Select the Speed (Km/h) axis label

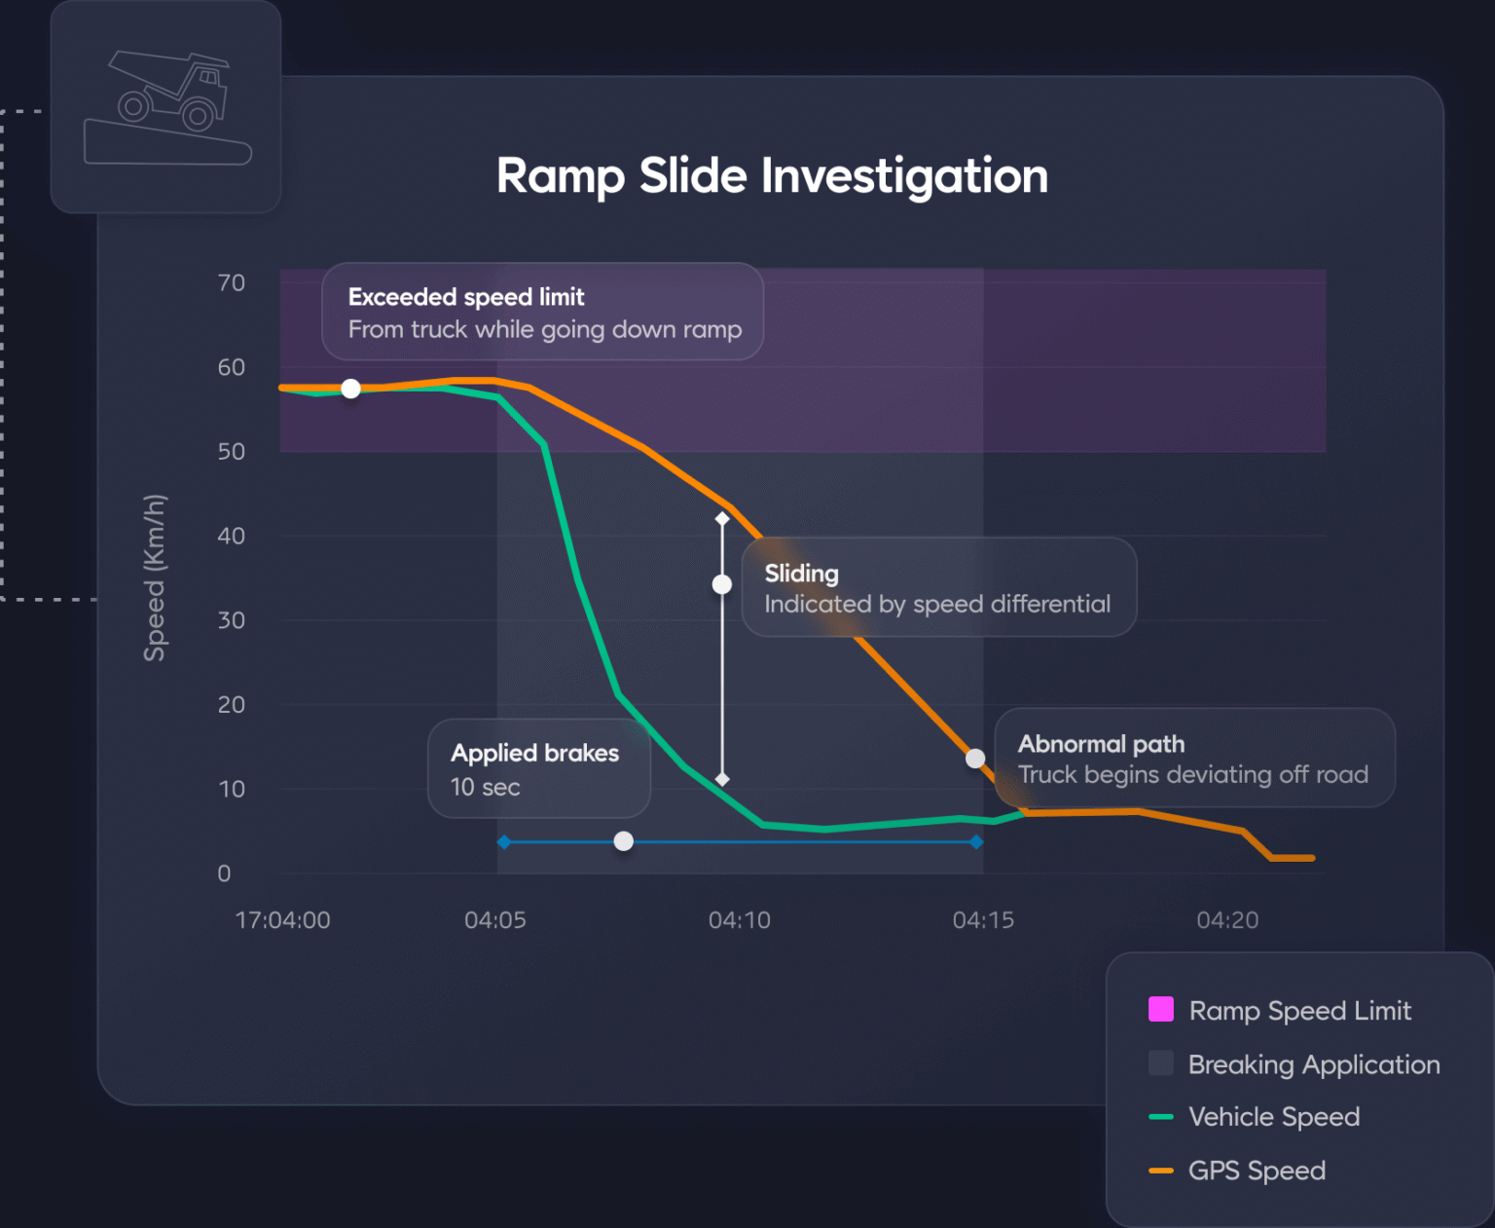coord(155,577)
